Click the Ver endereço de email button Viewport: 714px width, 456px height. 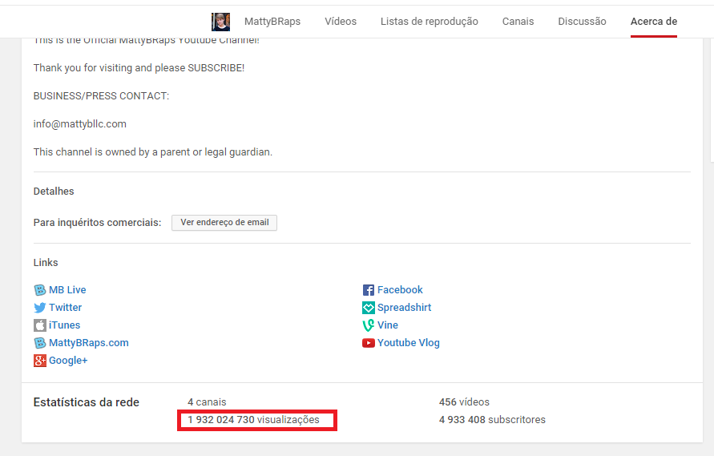click(x=224, y=222)
